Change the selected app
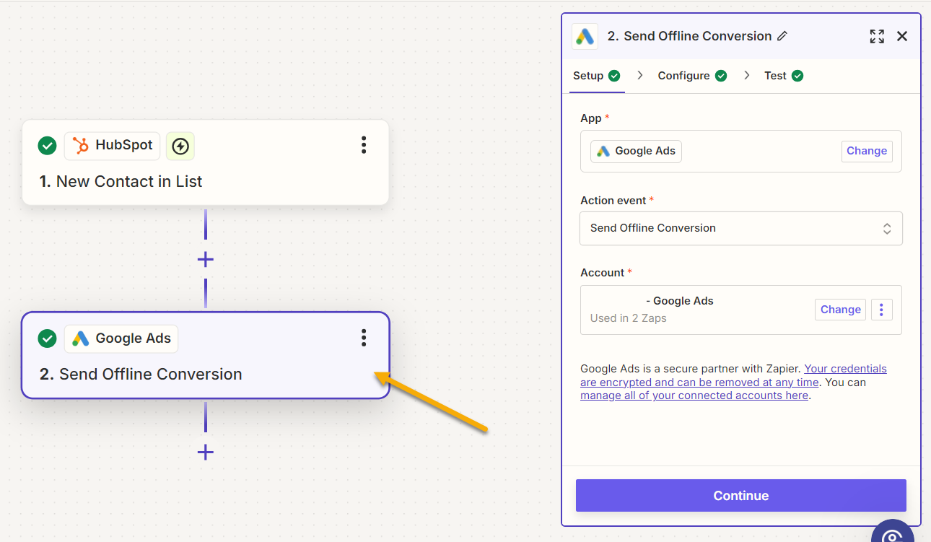This screenshot has height=542, width=931. point(867,151)
